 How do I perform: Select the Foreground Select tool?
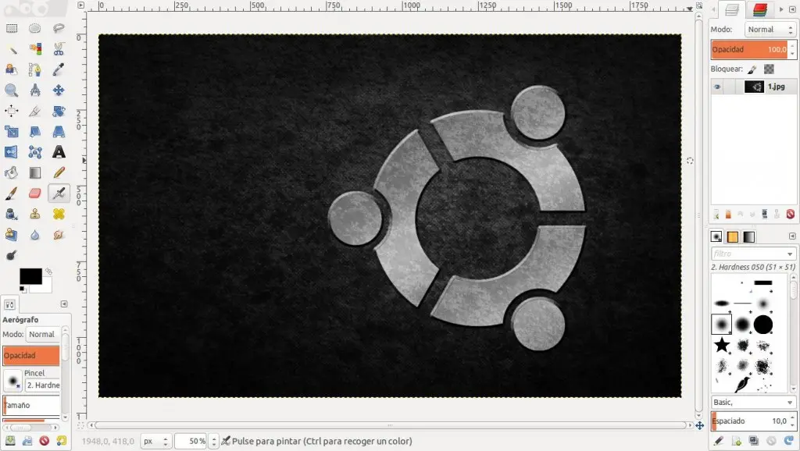tap(11, 69)
